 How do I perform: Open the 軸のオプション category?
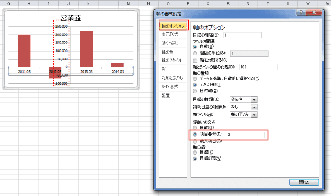coord(173,26)
